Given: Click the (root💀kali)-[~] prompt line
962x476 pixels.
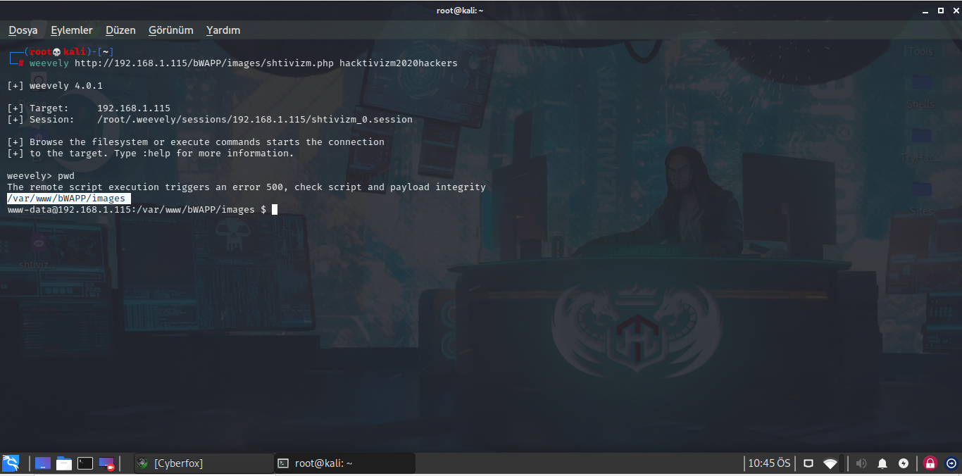Looking at the screenshot, I should [62, 52].
